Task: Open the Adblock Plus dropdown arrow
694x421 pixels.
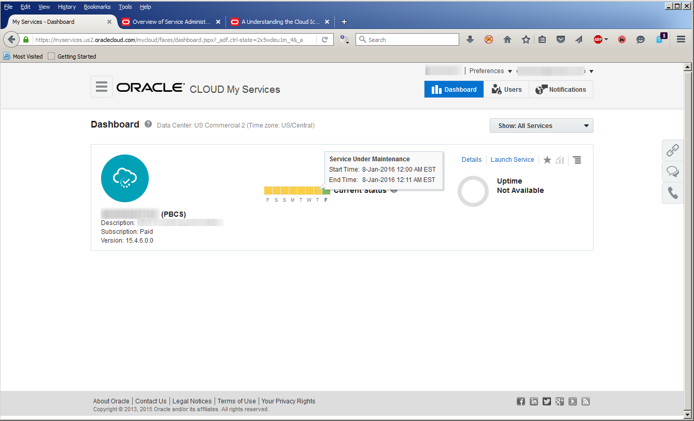Action: pos(606,39)
